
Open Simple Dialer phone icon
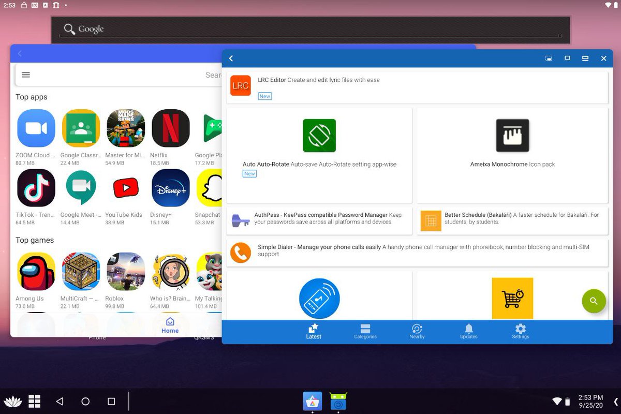(x=241, y=253)
